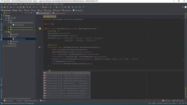The image size is (187, 105).
Task: Click the Save All toolbar icon
Action: coord(5,7)
